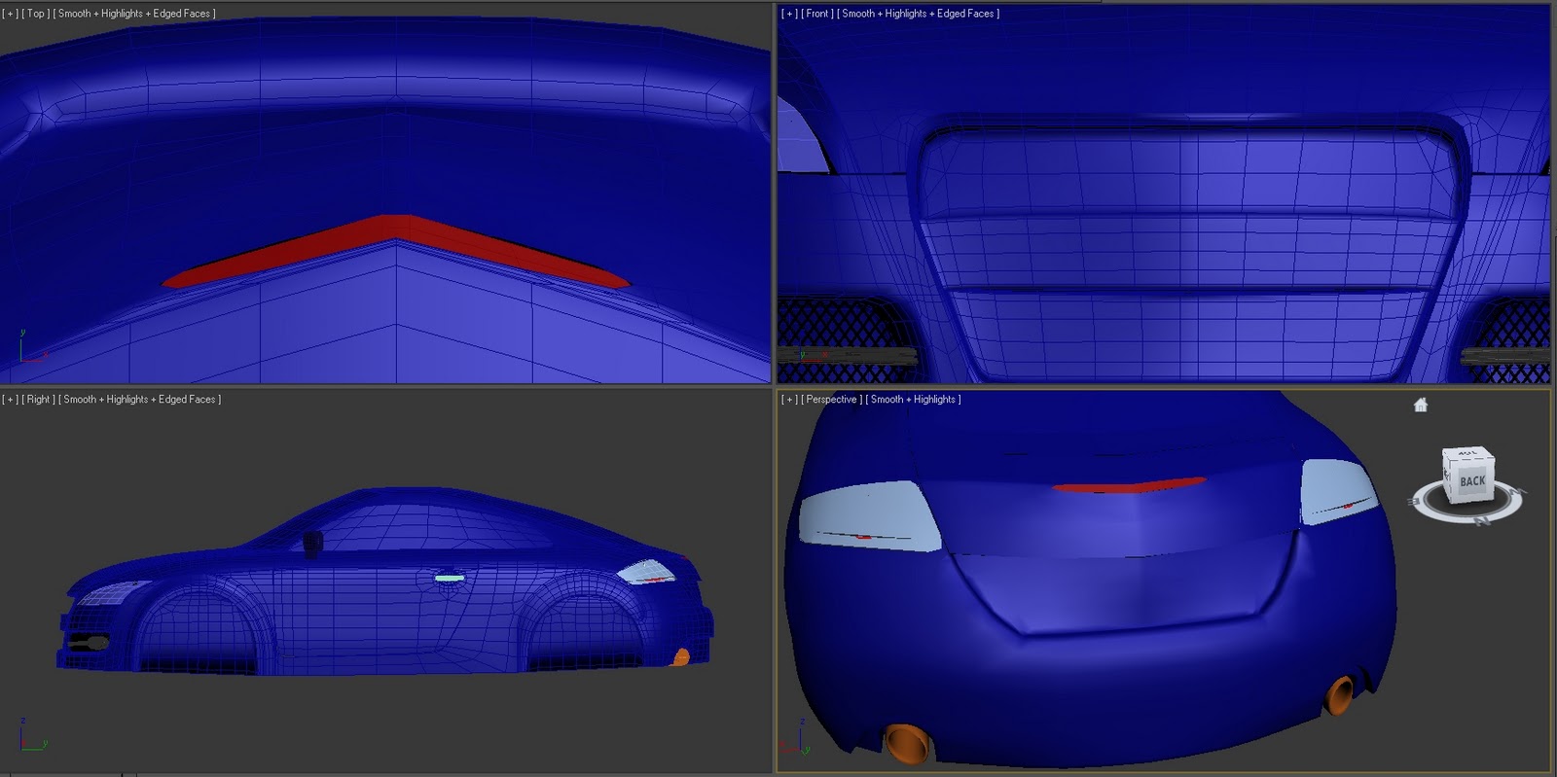Open the Top view label menu
Image resolution: width=1557 pixels, height=777 pixels.
[35, 14]
